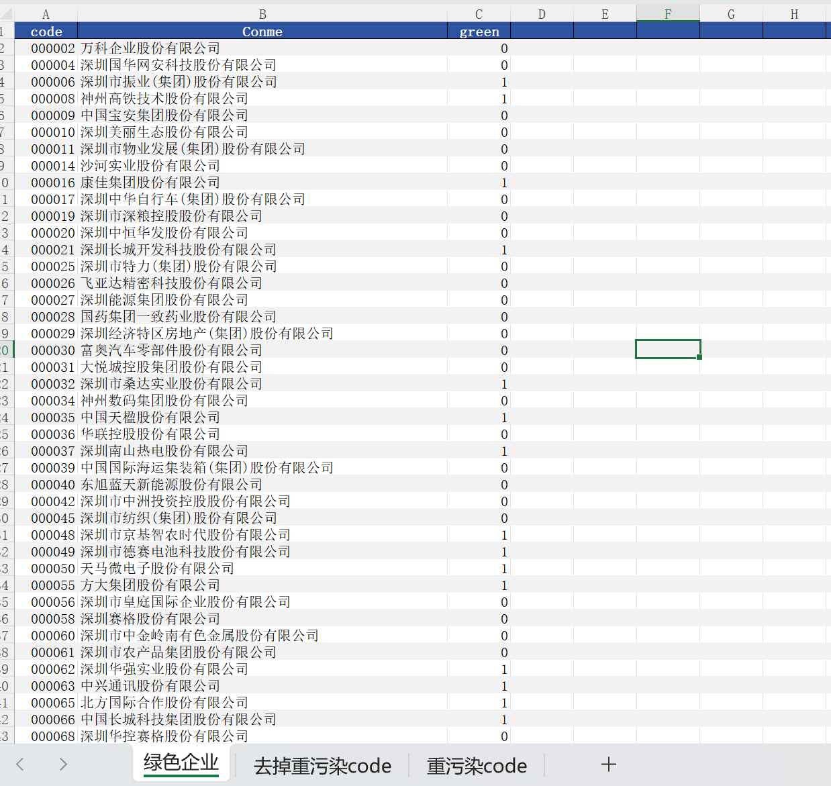
Task: Select cell 深圳赛格股份有限公司
Action: coord(262,618)
